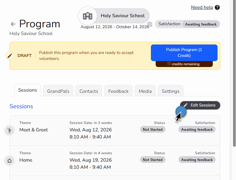Click Not Started status for Meet & Greet
This screenshot has height=180, width=236.
coord(153,130)
